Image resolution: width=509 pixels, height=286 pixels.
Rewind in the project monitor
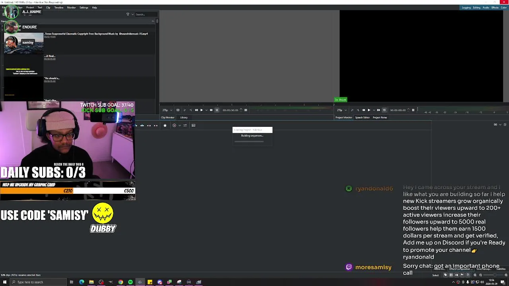364,110
